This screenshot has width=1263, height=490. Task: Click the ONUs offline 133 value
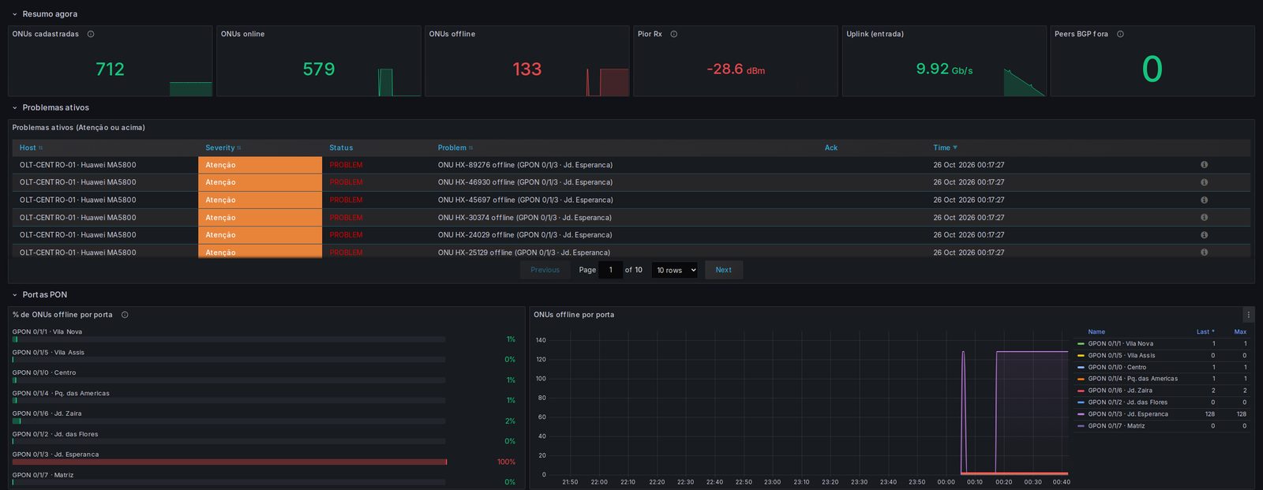pyautogui.click(x=527, y=69)
